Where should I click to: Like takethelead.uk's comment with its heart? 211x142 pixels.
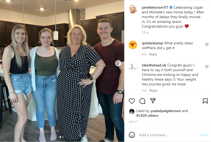click(x=207, y=67)
